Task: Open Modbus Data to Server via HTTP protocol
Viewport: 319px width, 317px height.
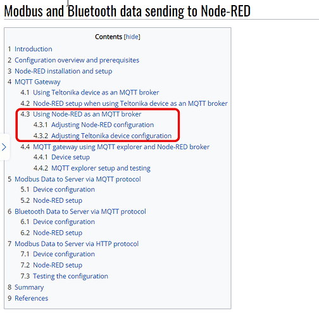Action: pyautogui.click(x=77, y=244)
